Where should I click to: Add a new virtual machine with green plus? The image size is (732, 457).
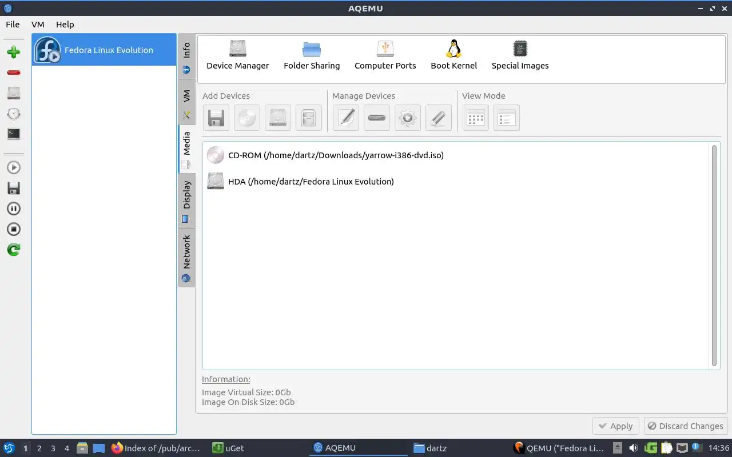(x=14, y=52)
